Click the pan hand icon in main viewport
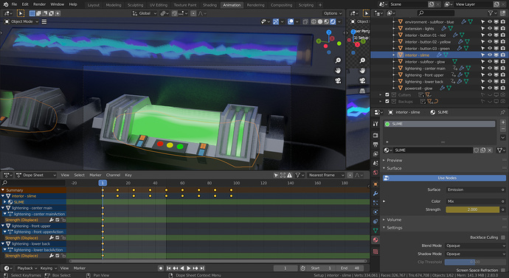 tap(338, 70)
